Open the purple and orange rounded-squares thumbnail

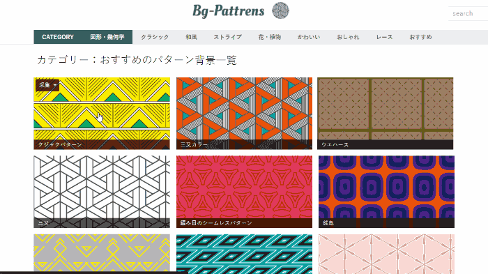tap(386, 192)
